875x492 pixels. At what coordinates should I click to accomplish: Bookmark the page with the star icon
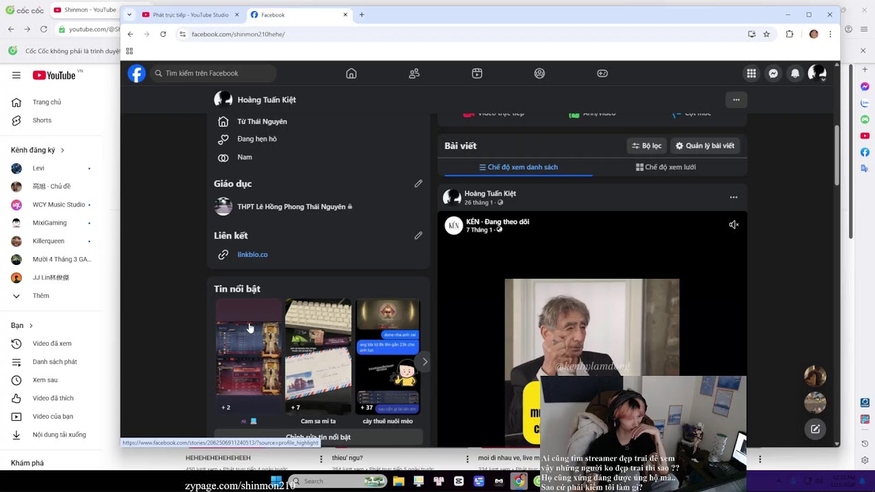(x=766, y=34)
